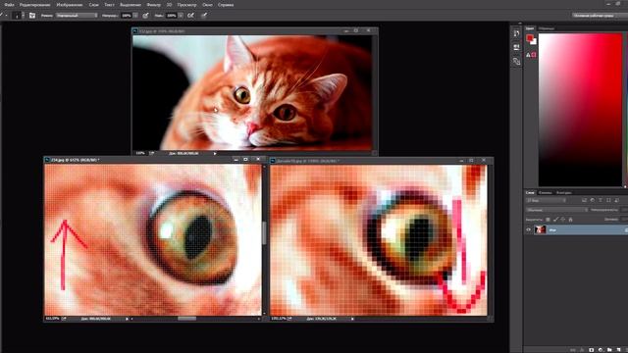Open the History panel icon in collapsed dock
Image resolution: width=628 pixels, height=353 pixels.
pos(516,33)
